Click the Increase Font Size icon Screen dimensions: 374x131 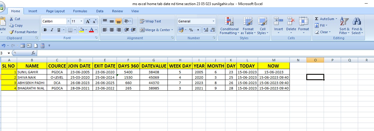coord(88,21)
